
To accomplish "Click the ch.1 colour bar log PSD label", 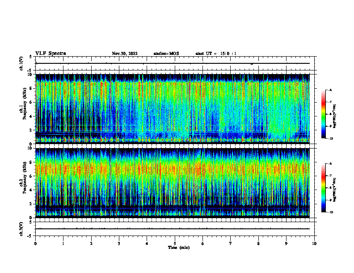I will (x=335, y=116).
